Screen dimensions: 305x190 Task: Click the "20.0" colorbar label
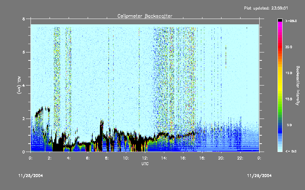tap(289, 47)
